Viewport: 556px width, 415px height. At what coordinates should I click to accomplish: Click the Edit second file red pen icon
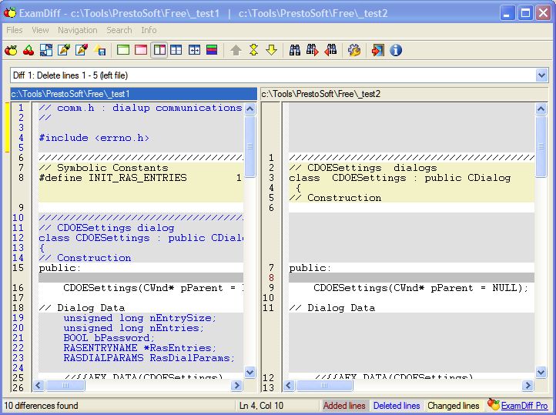[82, 50]
